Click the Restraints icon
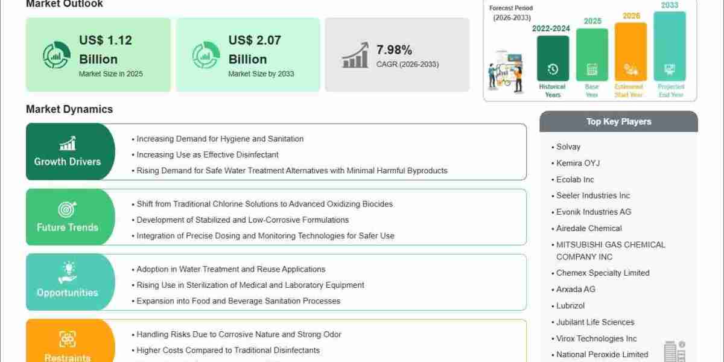Screen dimensions: 724x362 pos(68,339)
